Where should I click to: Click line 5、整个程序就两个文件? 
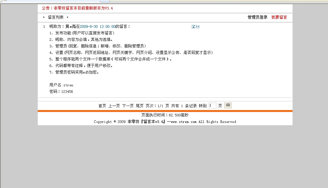(x=111, y=59)
